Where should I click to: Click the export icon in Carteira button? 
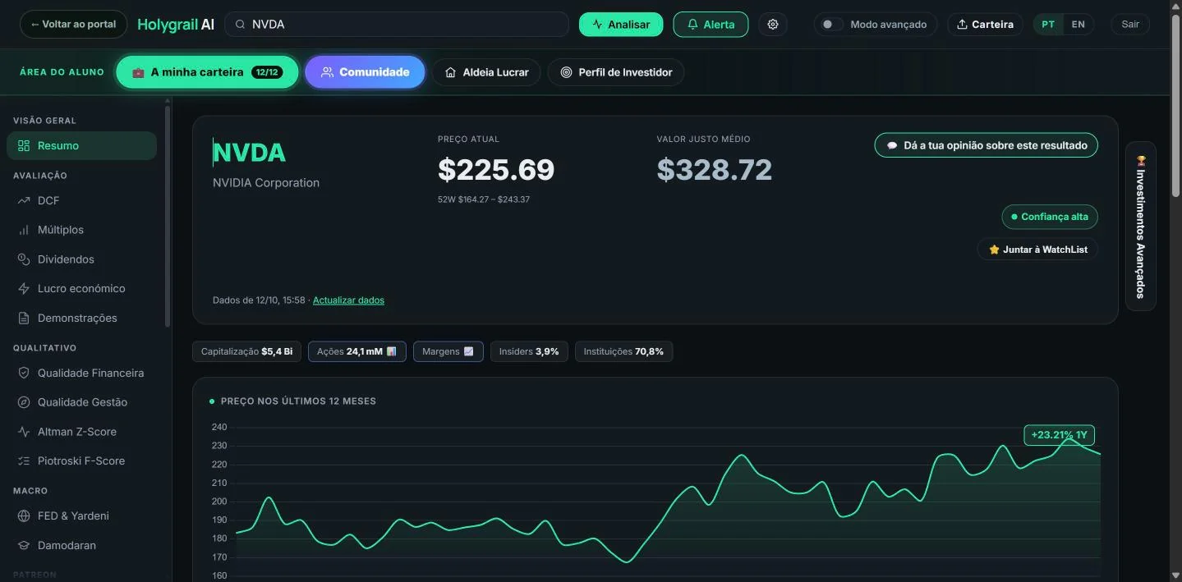pos(962,25)
